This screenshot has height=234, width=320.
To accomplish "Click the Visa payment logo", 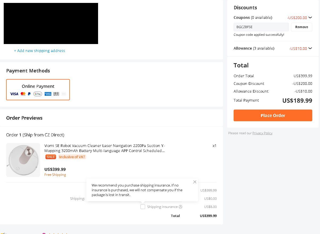I will point(14,94).
